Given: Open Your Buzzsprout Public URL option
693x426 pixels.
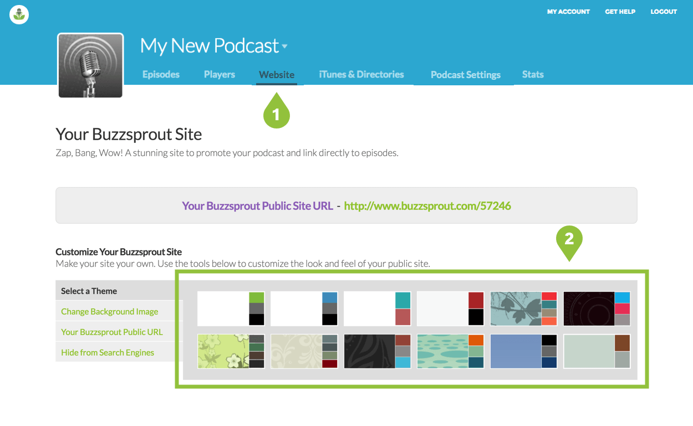Looking at the screenshot, I should (x=111, y=332).
